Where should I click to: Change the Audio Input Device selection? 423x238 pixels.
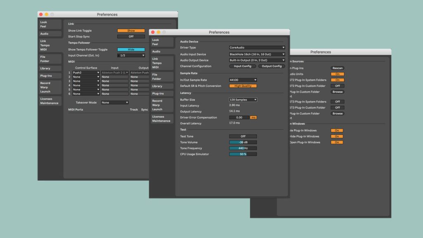tap(257, 54)
